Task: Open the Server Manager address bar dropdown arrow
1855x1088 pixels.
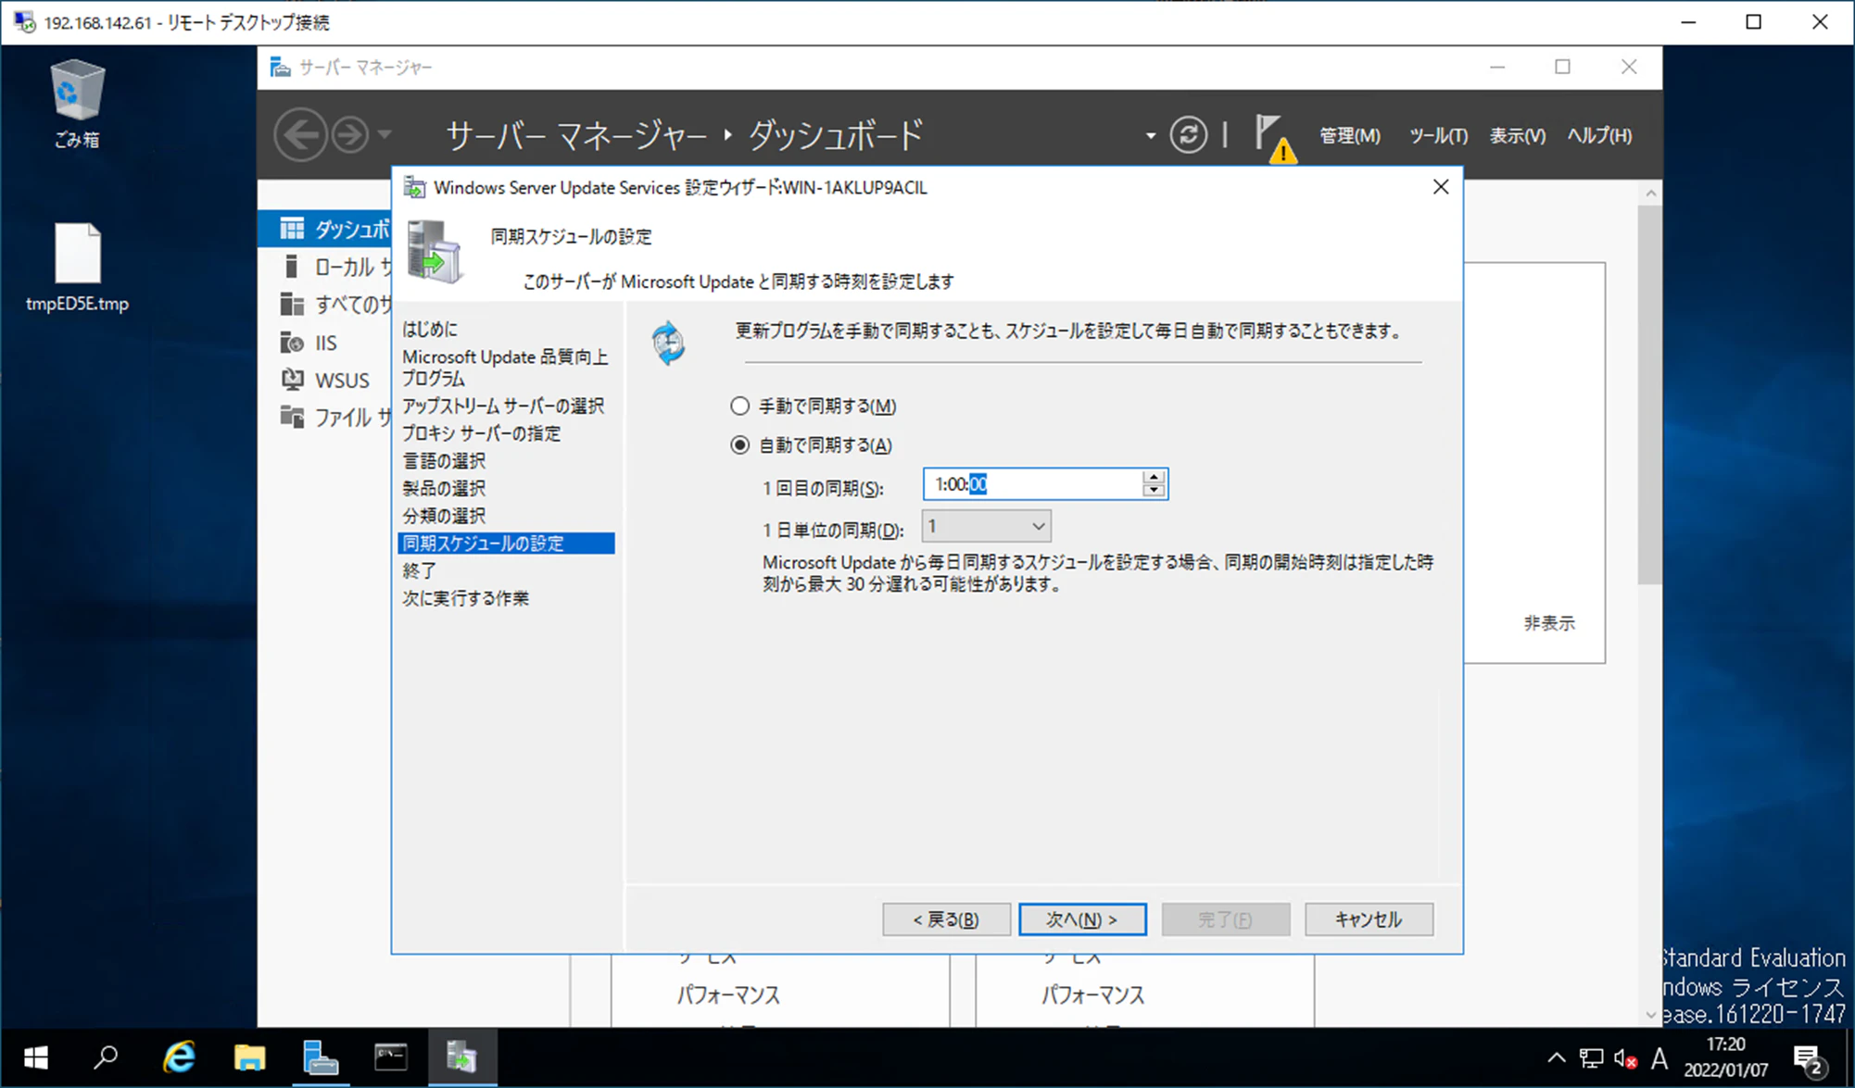Action: click(1150, 135)
